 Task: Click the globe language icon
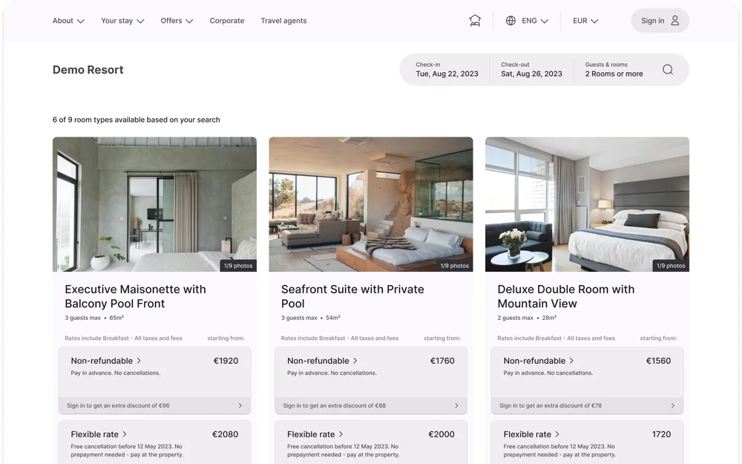point(510,20)
